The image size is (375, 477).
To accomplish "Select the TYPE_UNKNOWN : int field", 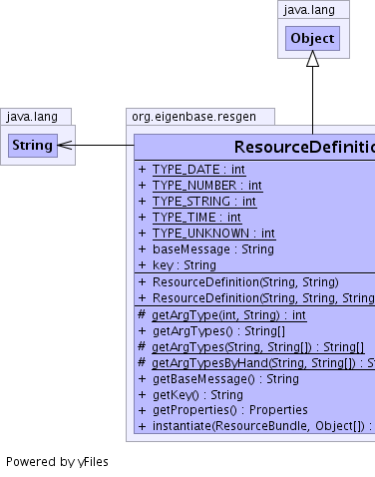I will coord(213,234).
